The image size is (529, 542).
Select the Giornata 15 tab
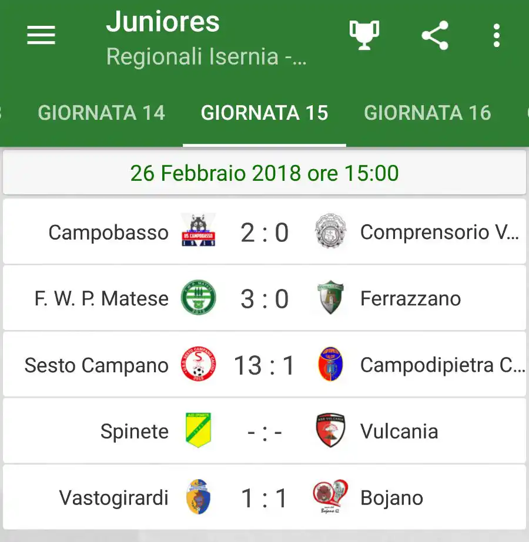pyautogui.click(x=264, y=113)
